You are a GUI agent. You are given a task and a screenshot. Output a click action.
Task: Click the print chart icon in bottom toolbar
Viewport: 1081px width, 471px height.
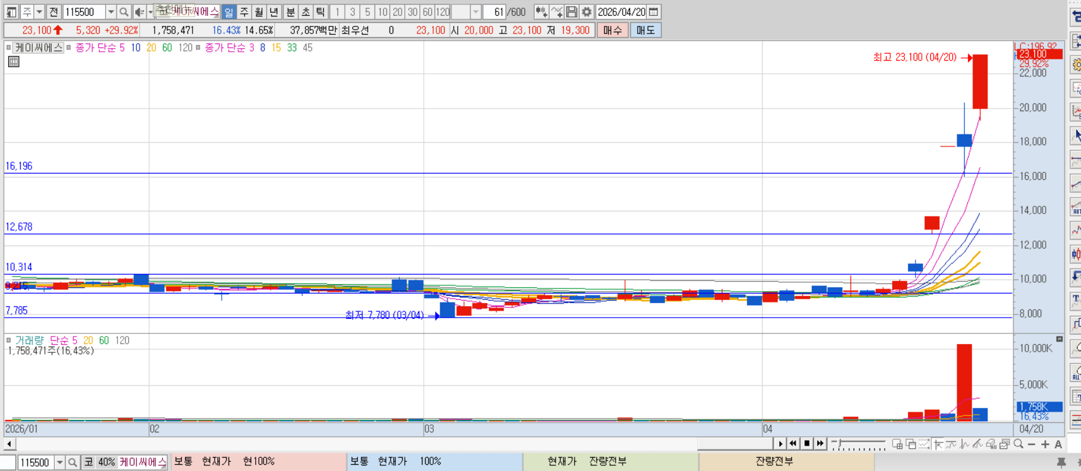point(991,444)
